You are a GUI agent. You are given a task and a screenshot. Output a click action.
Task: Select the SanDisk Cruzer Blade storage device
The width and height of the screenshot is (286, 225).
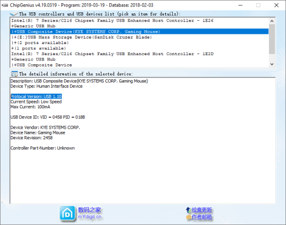pos(139,37)
